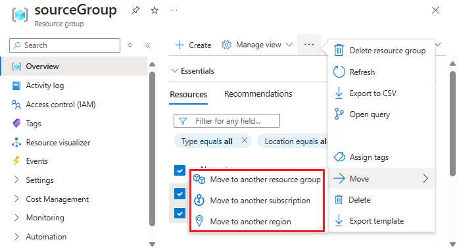Toggle the sidebar menu expand/collapse arrows
The image size is (457, 248).
[130, 45]
